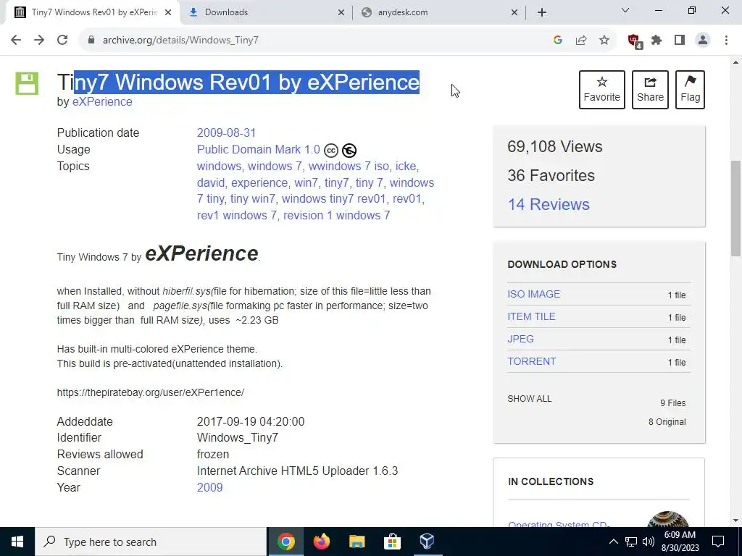The height and width of the screenshot is (556, 742).
Task: Click the scrollbar down arrow
Action: pyautogui.click(x=735, y=521)
